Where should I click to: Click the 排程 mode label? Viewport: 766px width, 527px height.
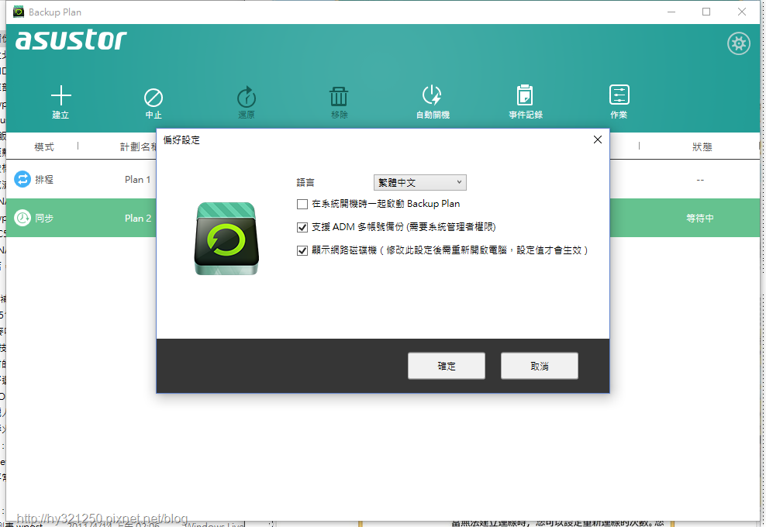[x=44, y=180]
